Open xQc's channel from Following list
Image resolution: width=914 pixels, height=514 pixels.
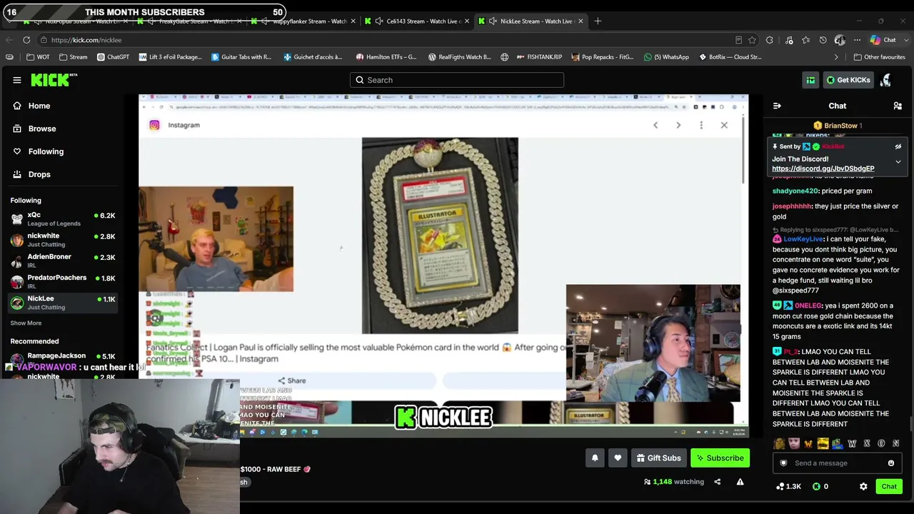tap(63, 219)
